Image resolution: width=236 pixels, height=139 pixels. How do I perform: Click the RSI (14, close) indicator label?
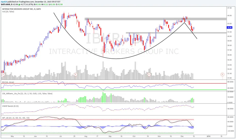pos(8,82)
